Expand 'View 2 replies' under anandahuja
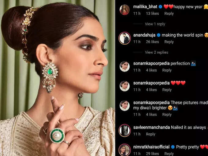The height and width of the screenshot is (156, 208). (157, 52)
